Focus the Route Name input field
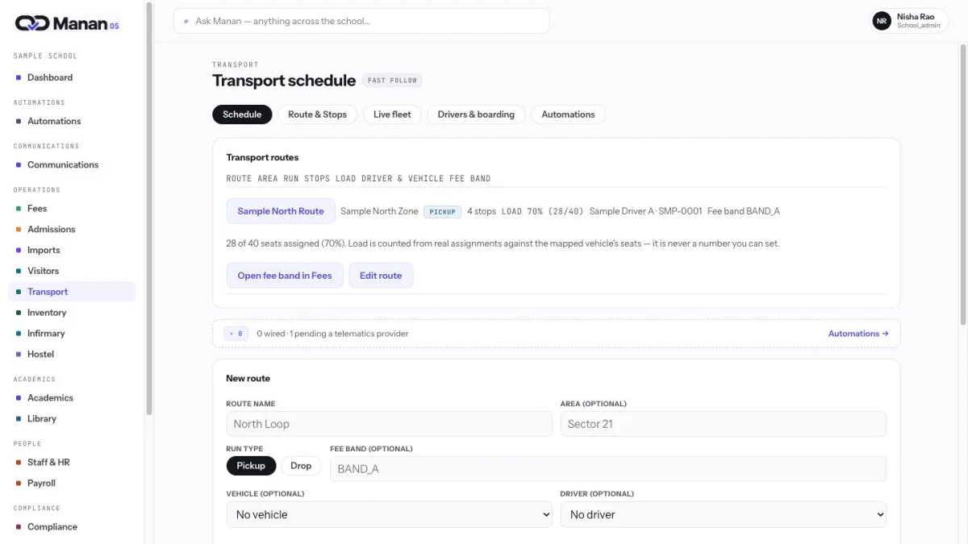 pyautogui.click(x=389, y=424)
